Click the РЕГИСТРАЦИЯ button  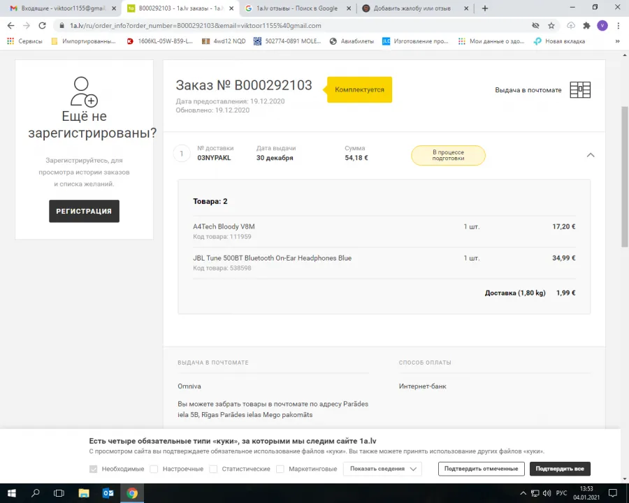point(85,211)
